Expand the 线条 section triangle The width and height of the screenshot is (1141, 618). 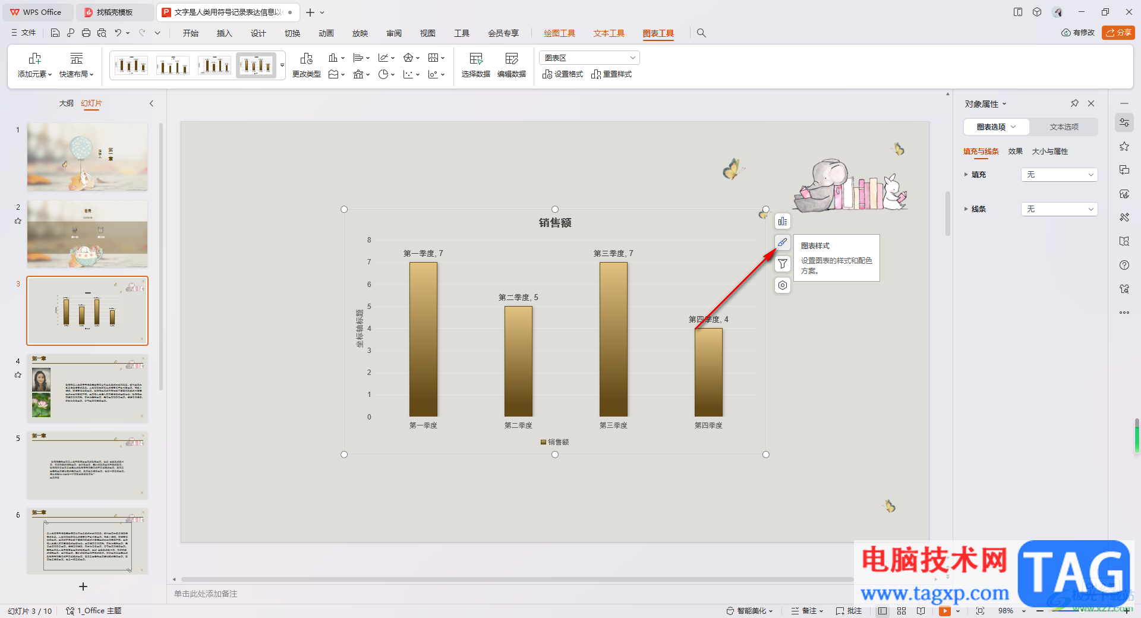(x=966, y=209)
